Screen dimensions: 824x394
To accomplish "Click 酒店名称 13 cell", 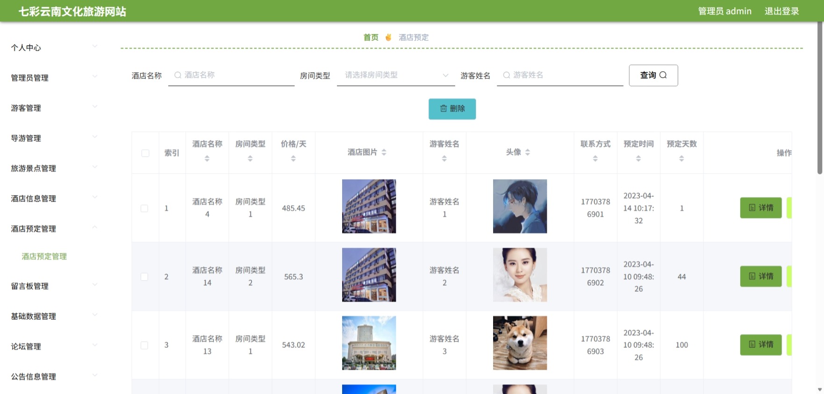I will coord(207,345).
